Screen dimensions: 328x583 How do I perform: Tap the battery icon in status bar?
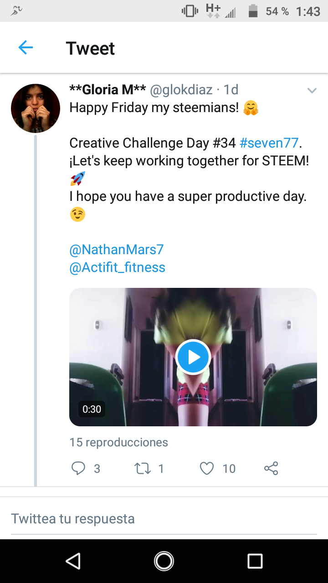[253, 11]
